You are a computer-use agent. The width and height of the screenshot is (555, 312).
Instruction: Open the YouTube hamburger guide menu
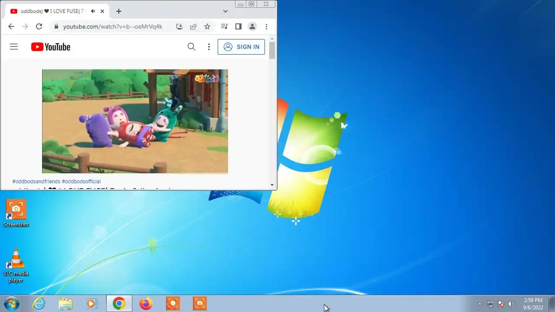(14, 47)
